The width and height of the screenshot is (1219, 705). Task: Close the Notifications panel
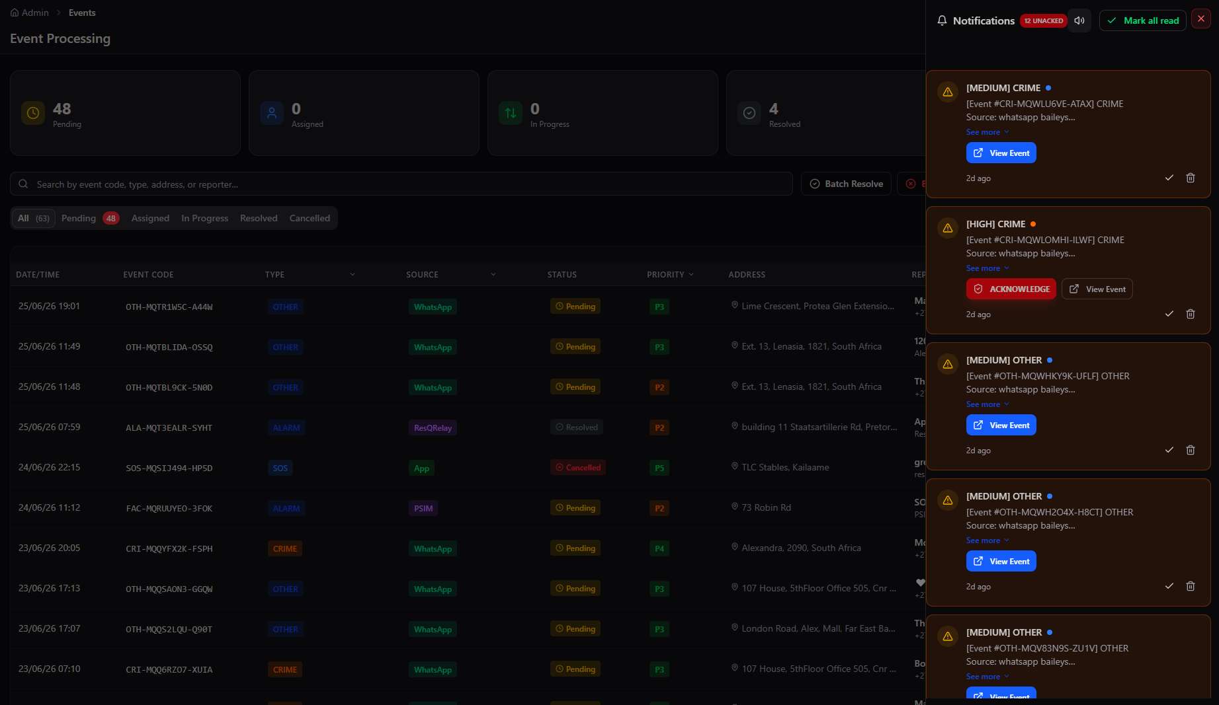(1201, 19)
